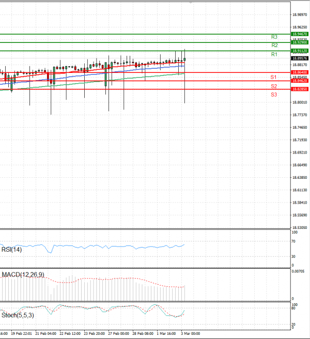Select the green 18.92900 price tag
Image resolution: width=310 pixels, height=339 pixels.
(300, 42)
